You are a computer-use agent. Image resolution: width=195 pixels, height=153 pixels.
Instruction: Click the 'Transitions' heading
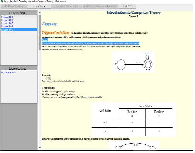coord(48,88)
